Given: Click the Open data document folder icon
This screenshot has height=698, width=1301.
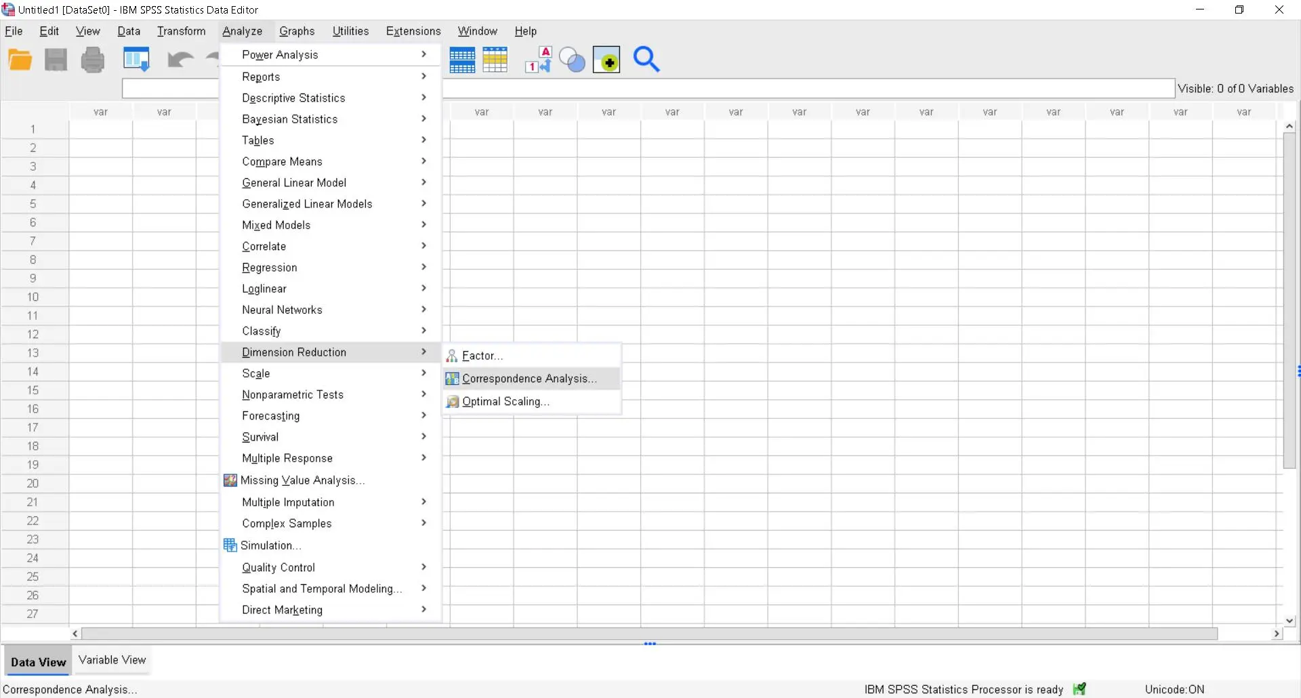Looking at the screenshot, I should [20, 60].
